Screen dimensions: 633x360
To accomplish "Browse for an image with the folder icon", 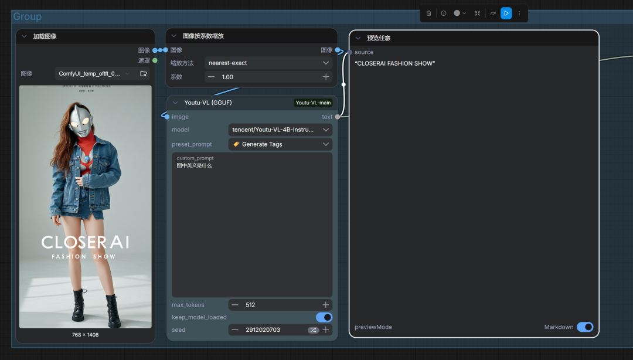I will point(144,73).
